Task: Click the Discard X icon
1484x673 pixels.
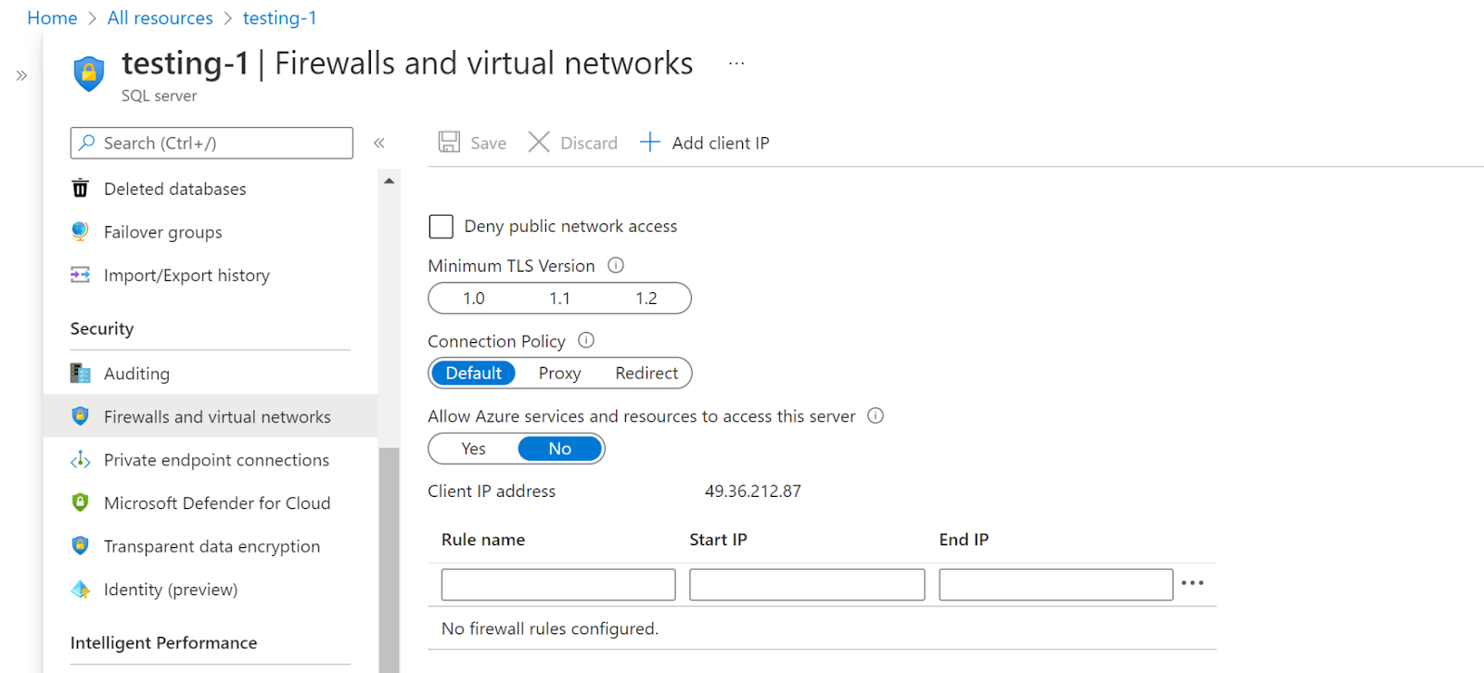Action: (539, 143)
